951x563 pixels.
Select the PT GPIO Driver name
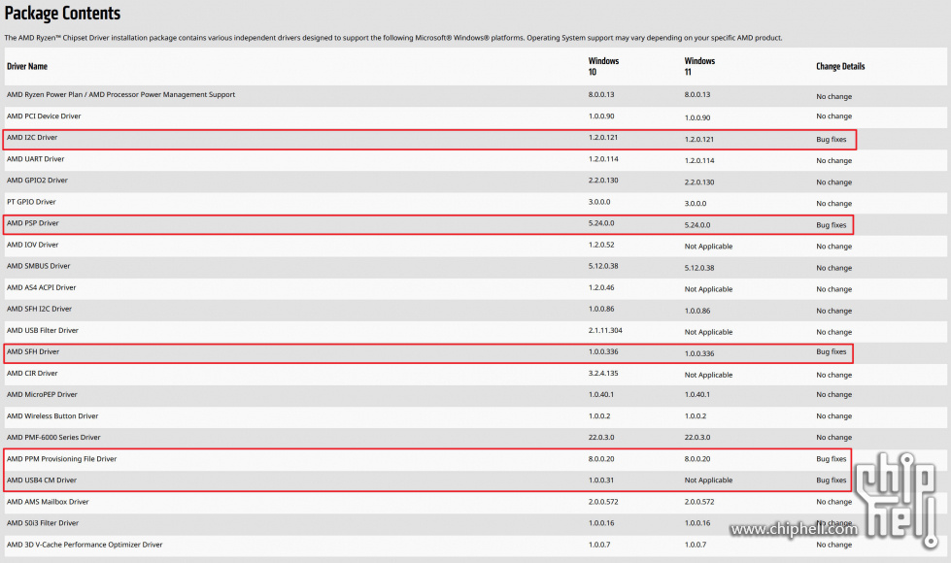point(31,202)
